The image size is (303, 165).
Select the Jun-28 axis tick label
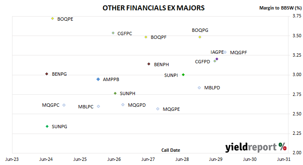coord(182,159)
